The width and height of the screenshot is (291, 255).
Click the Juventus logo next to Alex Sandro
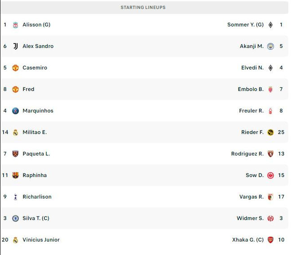[x=15, y=46]
